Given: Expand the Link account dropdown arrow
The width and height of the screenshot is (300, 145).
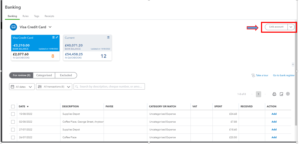Looking at the screenshot, I should (x=291, y=27).
